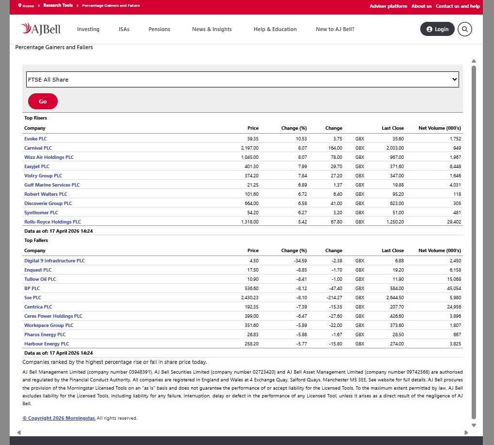Image resolution: width=494 pixels, height=445 pixels.
Task: Click the Copyright 2026 Morningstar link
Action: click(x=59, y=418)
